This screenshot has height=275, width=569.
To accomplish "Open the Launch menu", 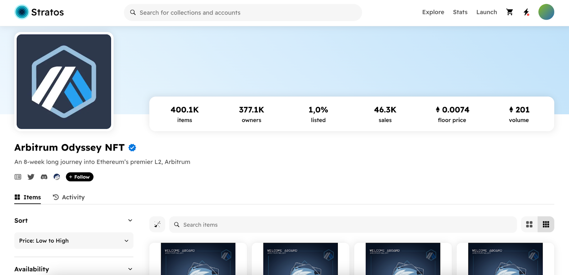I will click(486, 12).
